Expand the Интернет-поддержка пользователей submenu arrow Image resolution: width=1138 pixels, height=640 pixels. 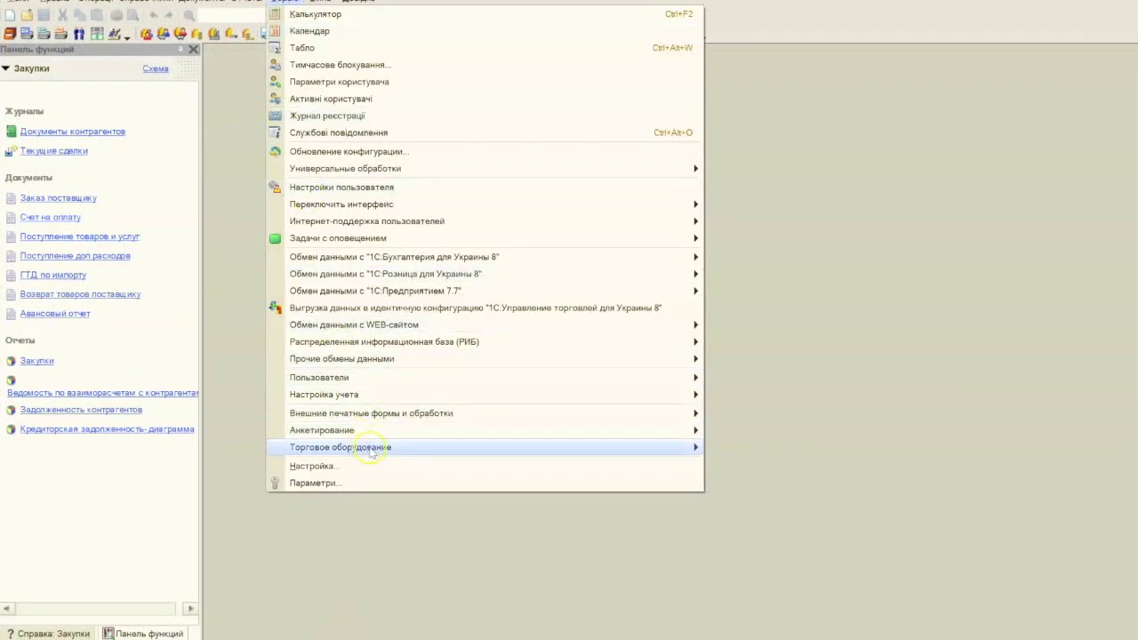(x=695, y=221)
